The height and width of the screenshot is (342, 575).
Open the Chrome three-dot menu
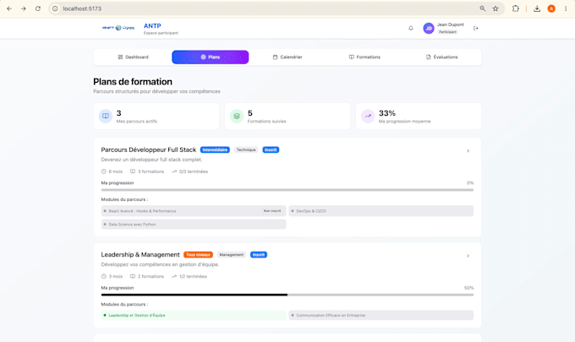[566, 8]
